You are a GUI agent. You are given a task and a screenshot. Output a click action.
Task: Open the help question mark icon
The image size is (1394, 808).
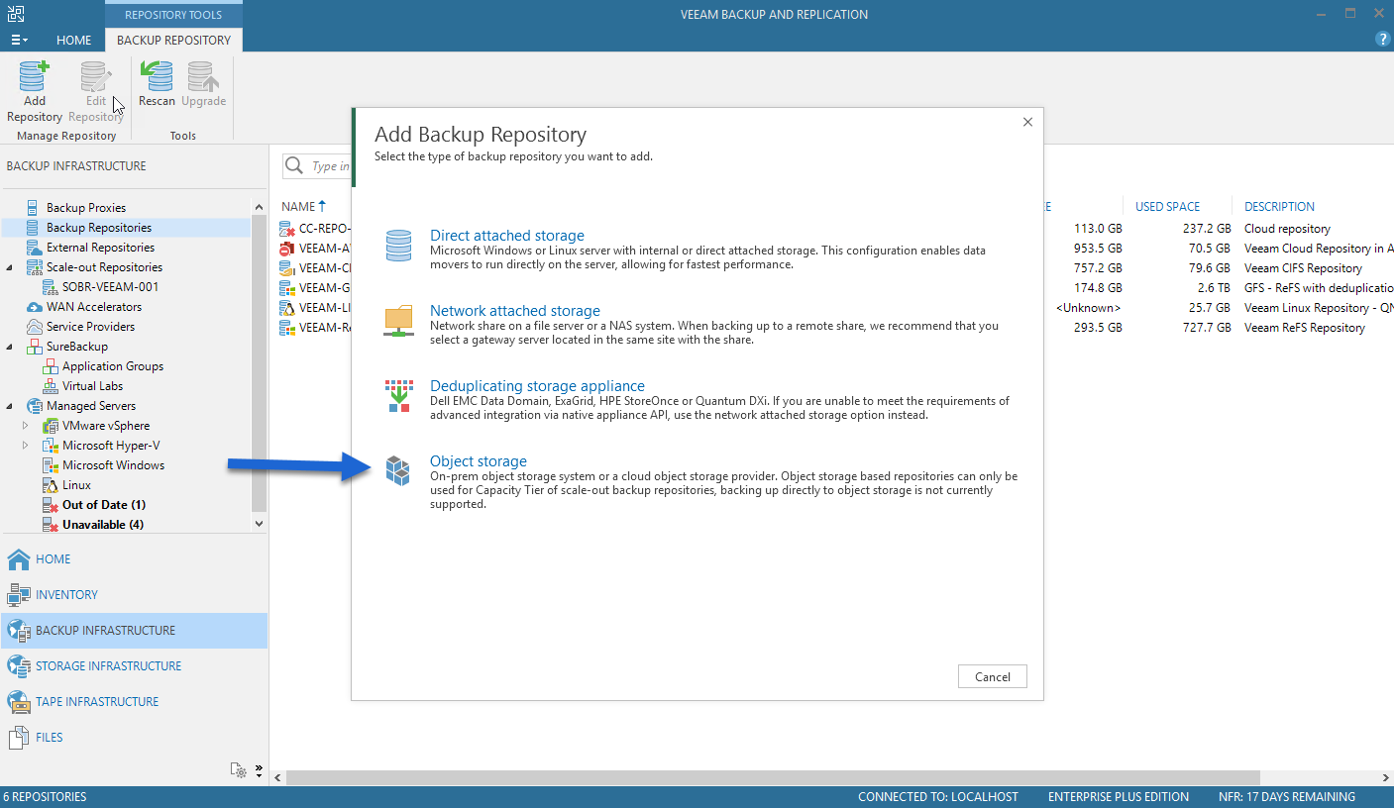tap(1383, 40)
